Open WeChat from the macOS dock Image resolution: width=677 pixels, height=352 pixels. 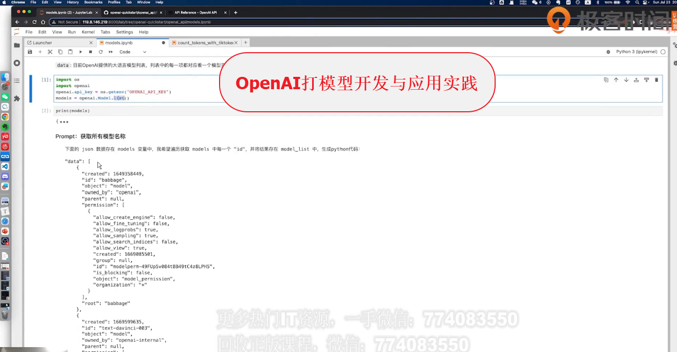(5, 97)
